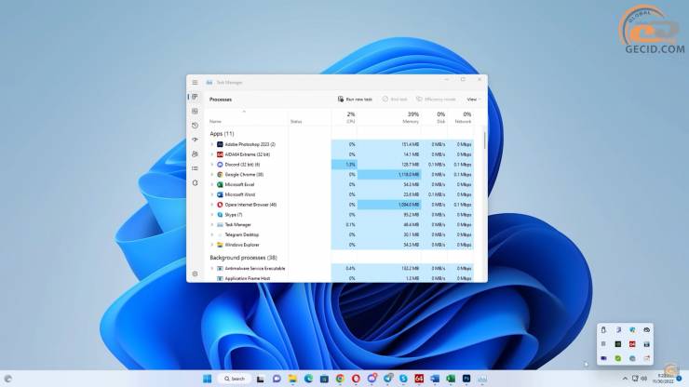The width and height of the screenshot is (689, 387).
Task: Sort processes by the Status column
Action: [x=296, y=121]
